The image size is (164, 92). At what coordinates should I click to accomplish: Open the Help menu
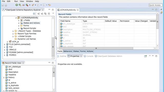click(x=37, y=1)
